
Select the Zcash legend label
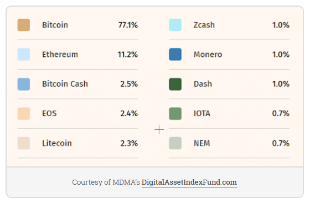click(x=204, y=25)
